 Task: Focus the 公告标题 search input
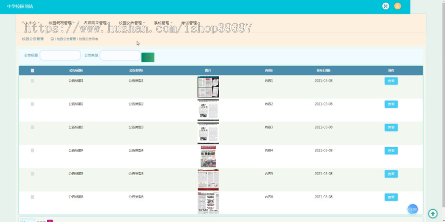point(60,55)
